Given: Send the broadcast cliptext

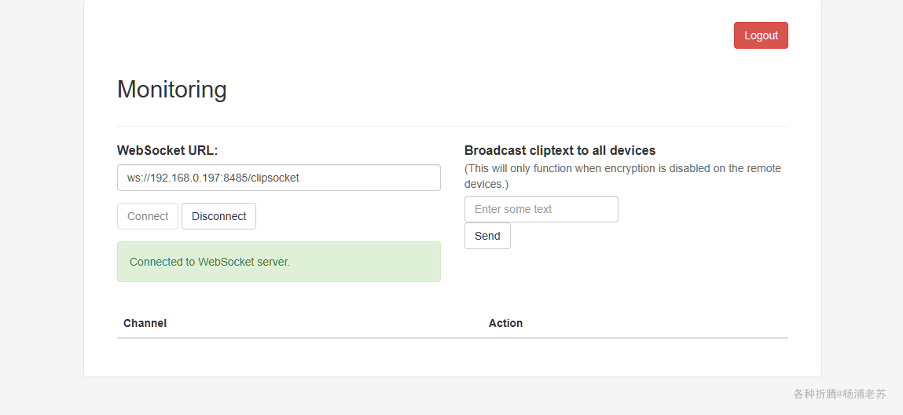Looking at the screenshot, I should tap(487, 236).
